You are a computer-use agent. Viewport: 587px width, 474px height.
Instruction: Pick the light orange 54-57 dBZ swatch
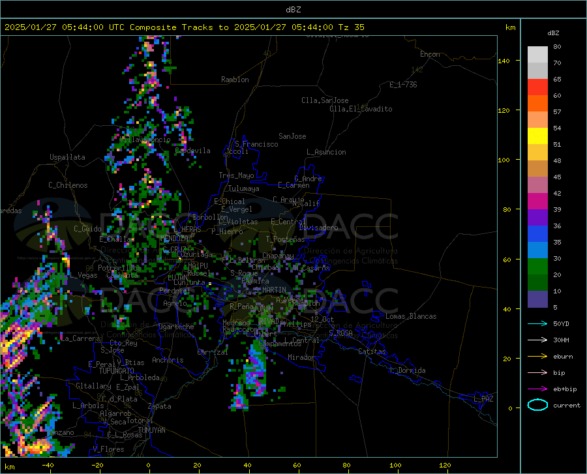pos(537,120)
